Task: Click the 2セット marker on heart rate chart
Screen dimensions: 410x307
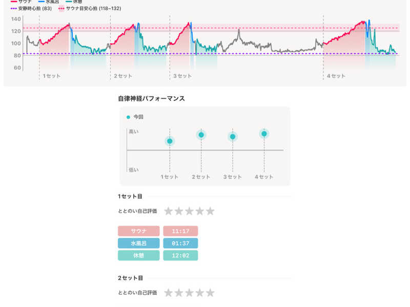Action: [x=123, y=76]
